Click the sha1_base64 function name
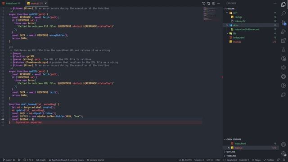Screen dimensions: 288x162 point(29,104)
